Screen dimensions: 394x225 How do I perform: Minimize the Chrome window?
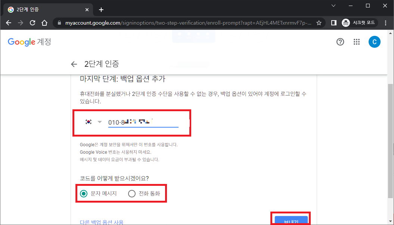coord(351,6)
